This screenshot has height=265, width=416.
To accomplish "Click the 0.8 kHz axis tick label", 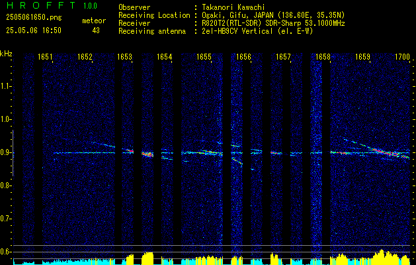I will click(5, 185).
